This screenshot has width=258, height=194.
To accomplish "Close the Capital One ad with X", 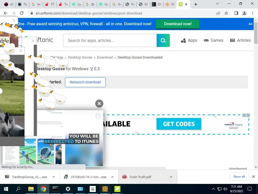I will [248, 115].
